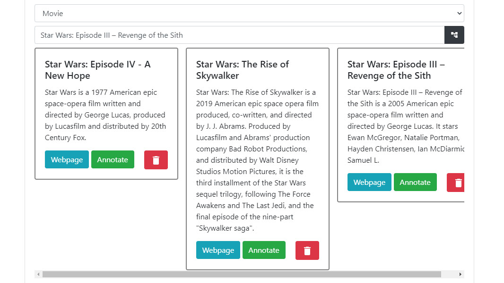The image size is (504, 283).
Task: Delete the Revenge of the Sith card
Action: click(456, 183)
